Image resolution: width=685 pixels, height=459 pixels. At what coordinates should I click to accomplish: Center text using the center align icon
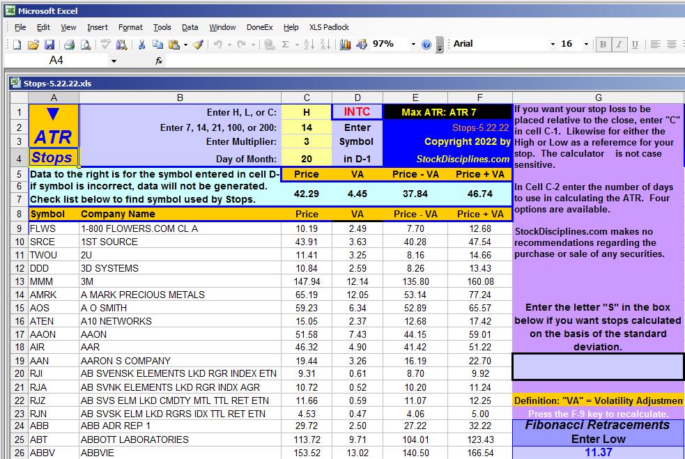click(x=672, y=44)
